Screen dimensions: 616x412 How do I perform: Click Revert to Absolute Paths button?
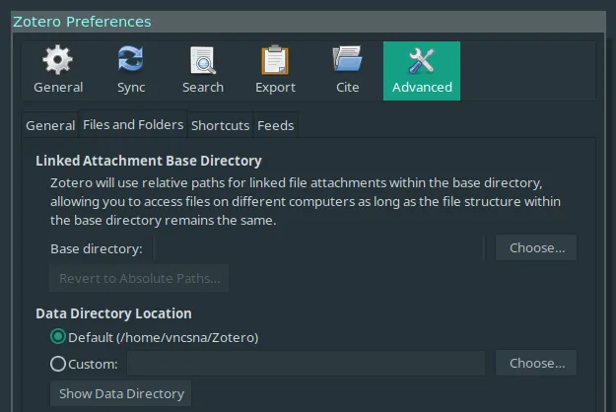click(x=139, y=278)
